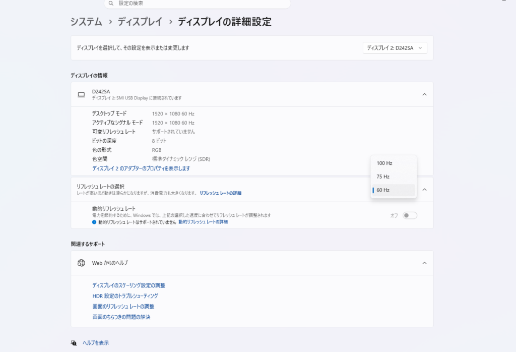Select 100 Hz refresh rate option

coord(393,163)
